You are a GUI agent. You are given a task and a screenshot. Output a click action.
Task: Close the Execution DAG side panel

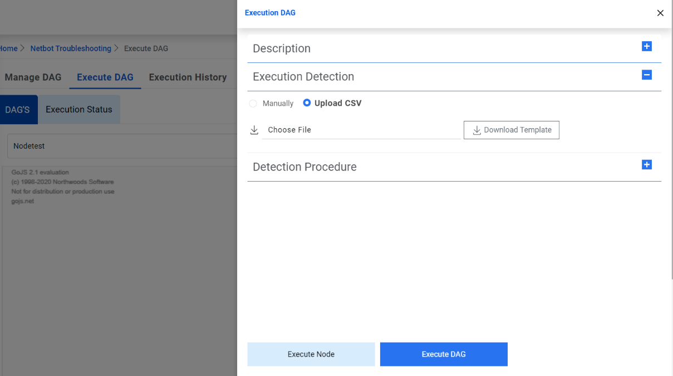click(660, 13)
